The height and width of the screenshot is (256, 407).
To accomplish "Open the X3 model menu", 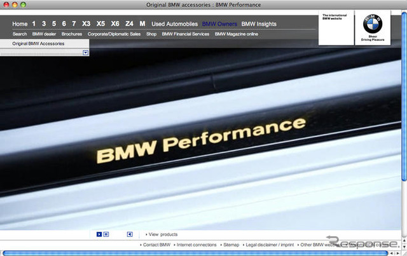I will click(x=86, y=24).
